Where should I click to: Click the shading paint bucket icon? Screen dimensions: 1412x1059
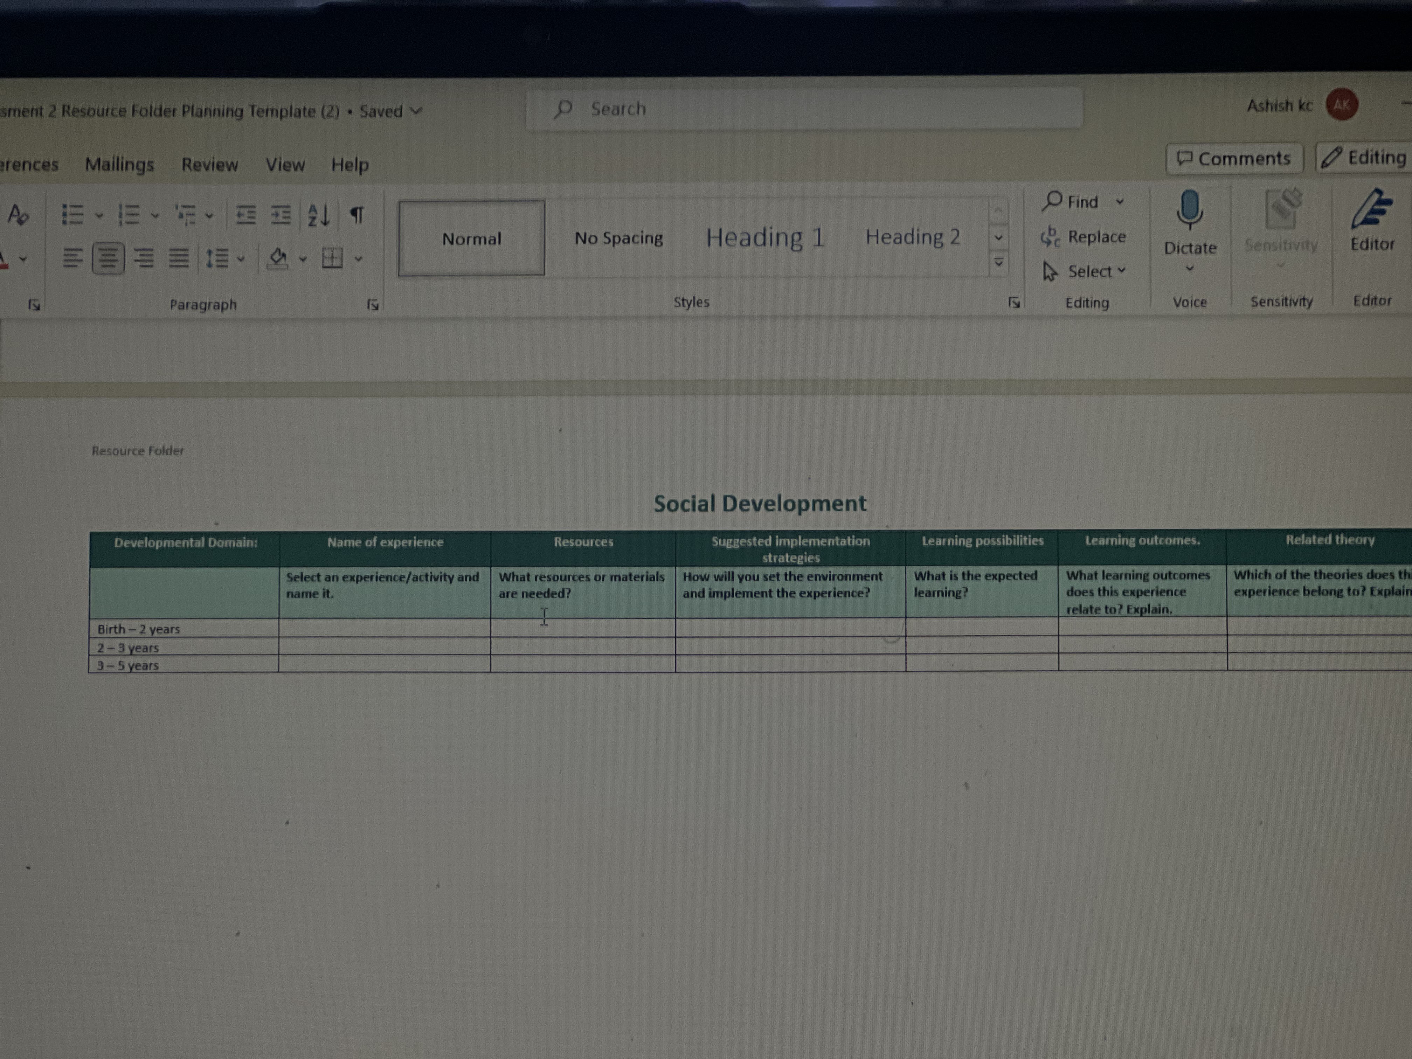[278, 258]
